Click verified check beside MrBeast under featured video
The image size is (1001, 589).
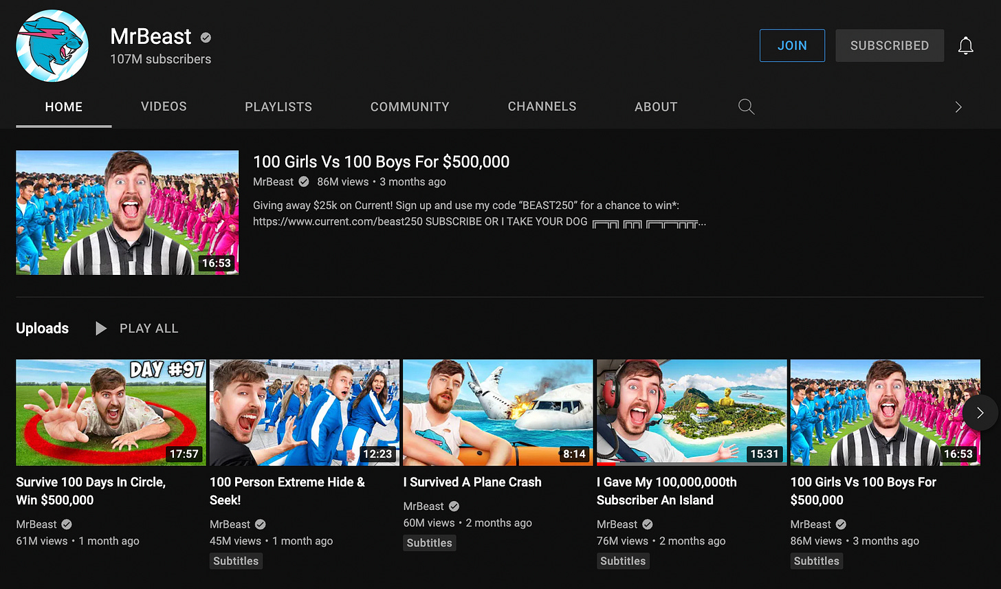tap(303, 182)
